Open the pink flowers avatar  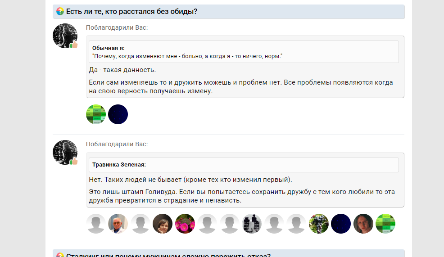185,224
